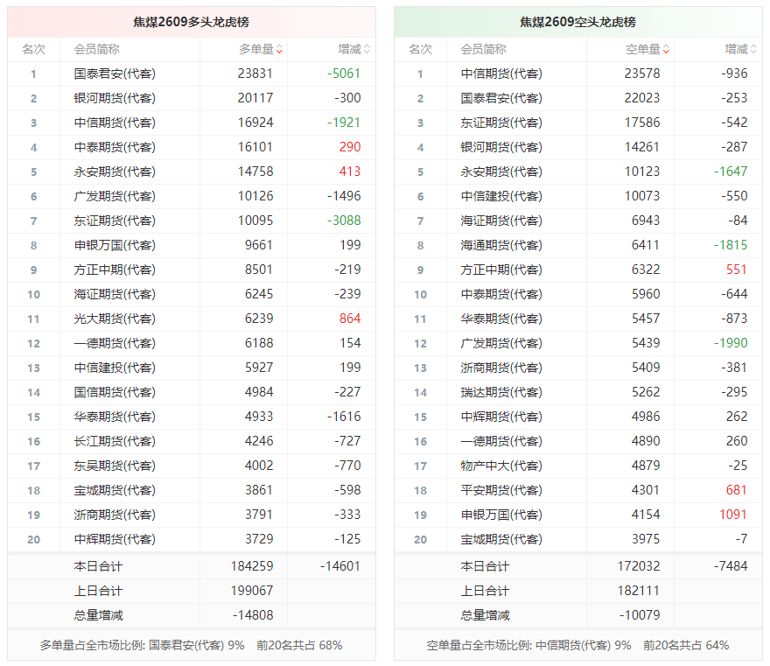Select 光大期货(代客) row with 864 increase
This screenshot has height=666, width=770.
pos(192,319)
